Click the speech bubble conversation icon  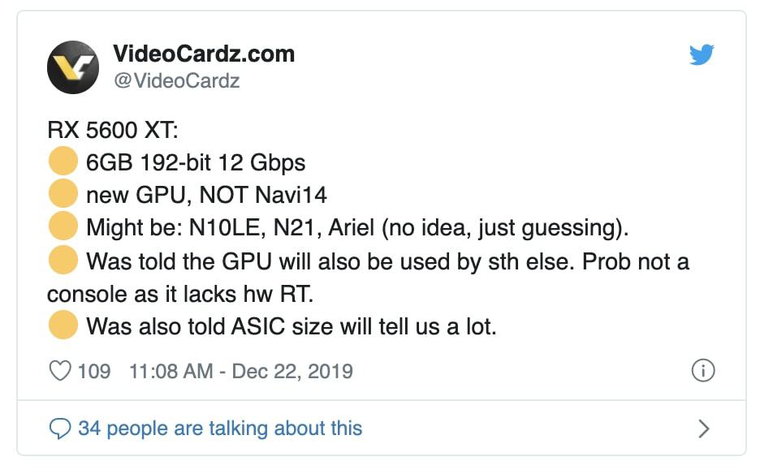point(61,429)
